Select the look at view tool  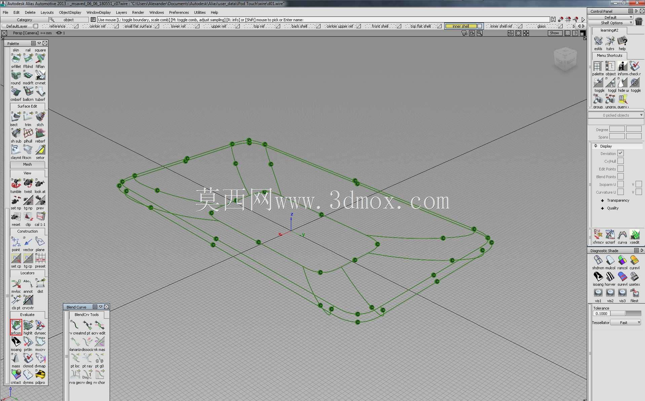(40, 184)
